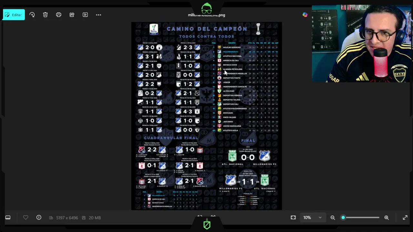Image resolution: width=413 pixels, height=232 pixels.
Task: Open the three-dot more options menu
Action: (x=98, y=15)
